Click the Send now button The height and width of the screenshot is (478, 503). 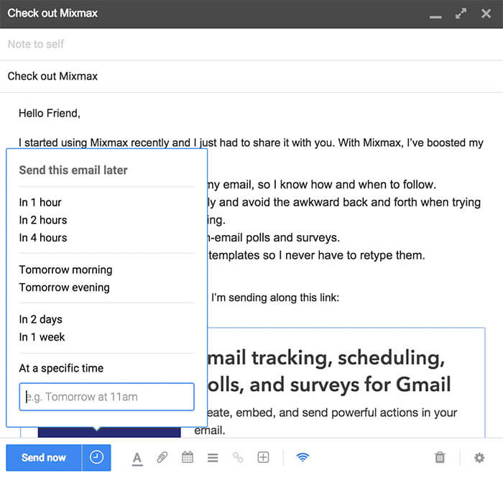click(x=44, y=457)
